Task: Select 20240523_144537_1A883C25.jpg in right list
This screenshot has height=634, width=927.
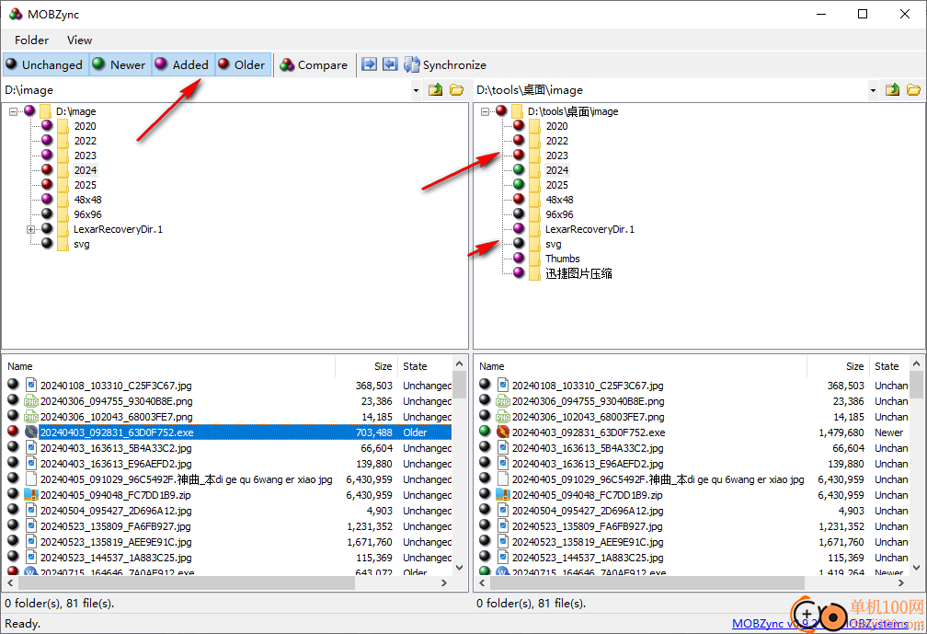Action: click(588, 558)
